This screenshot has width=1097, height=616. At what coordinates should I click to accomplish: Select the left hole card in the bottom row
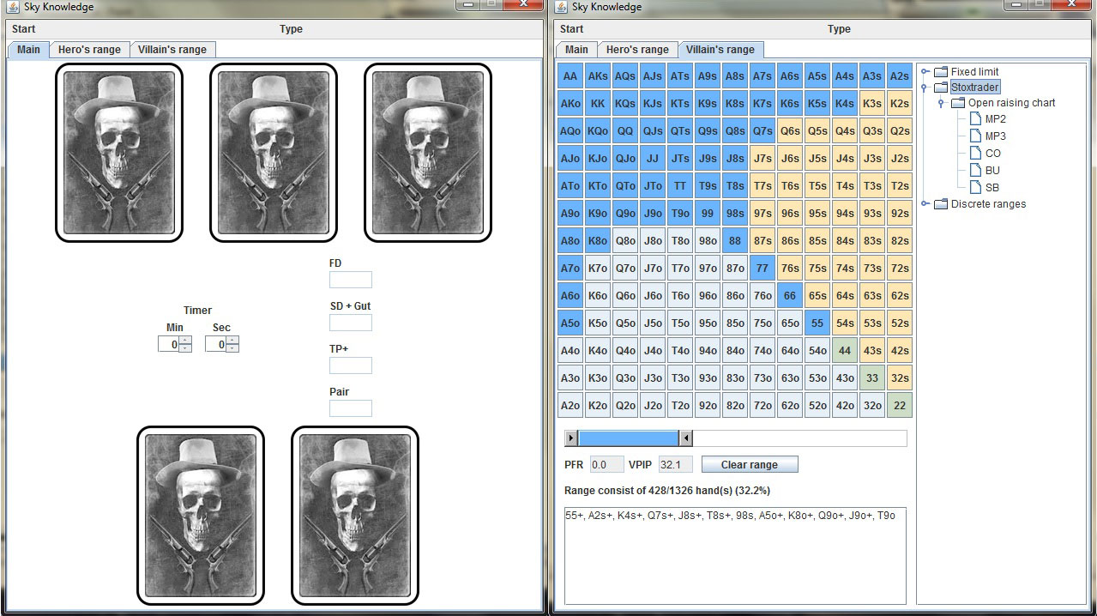[x=201, y=516]
